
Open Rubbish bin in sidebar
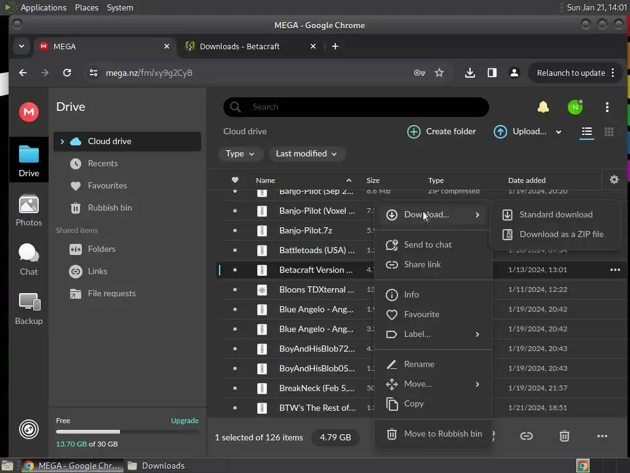[x=127, y=208]
